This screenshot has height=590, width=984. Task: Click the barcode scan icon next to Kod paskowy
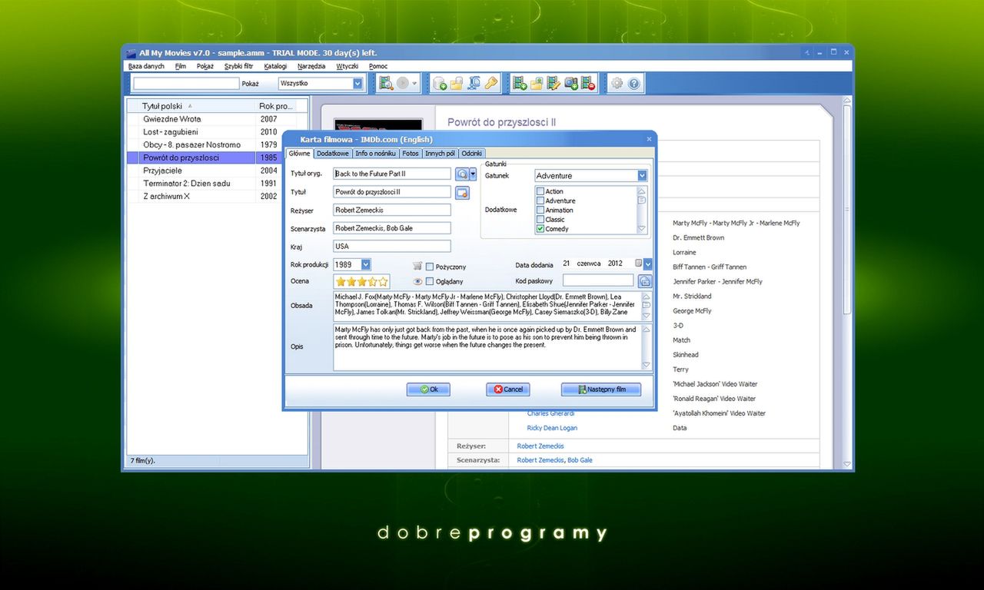pos(644,281)
